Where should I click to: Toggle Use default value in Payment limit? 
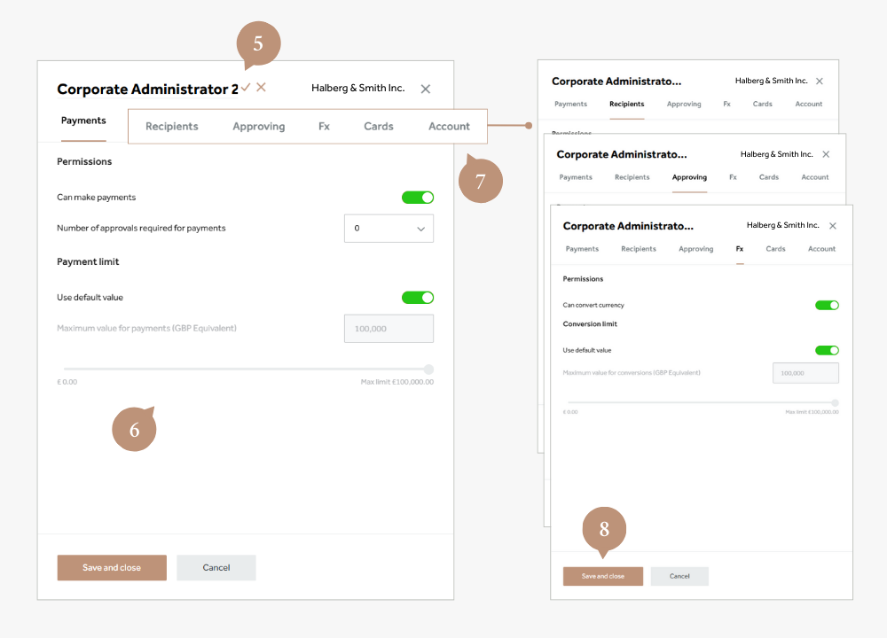pos(418,297)
